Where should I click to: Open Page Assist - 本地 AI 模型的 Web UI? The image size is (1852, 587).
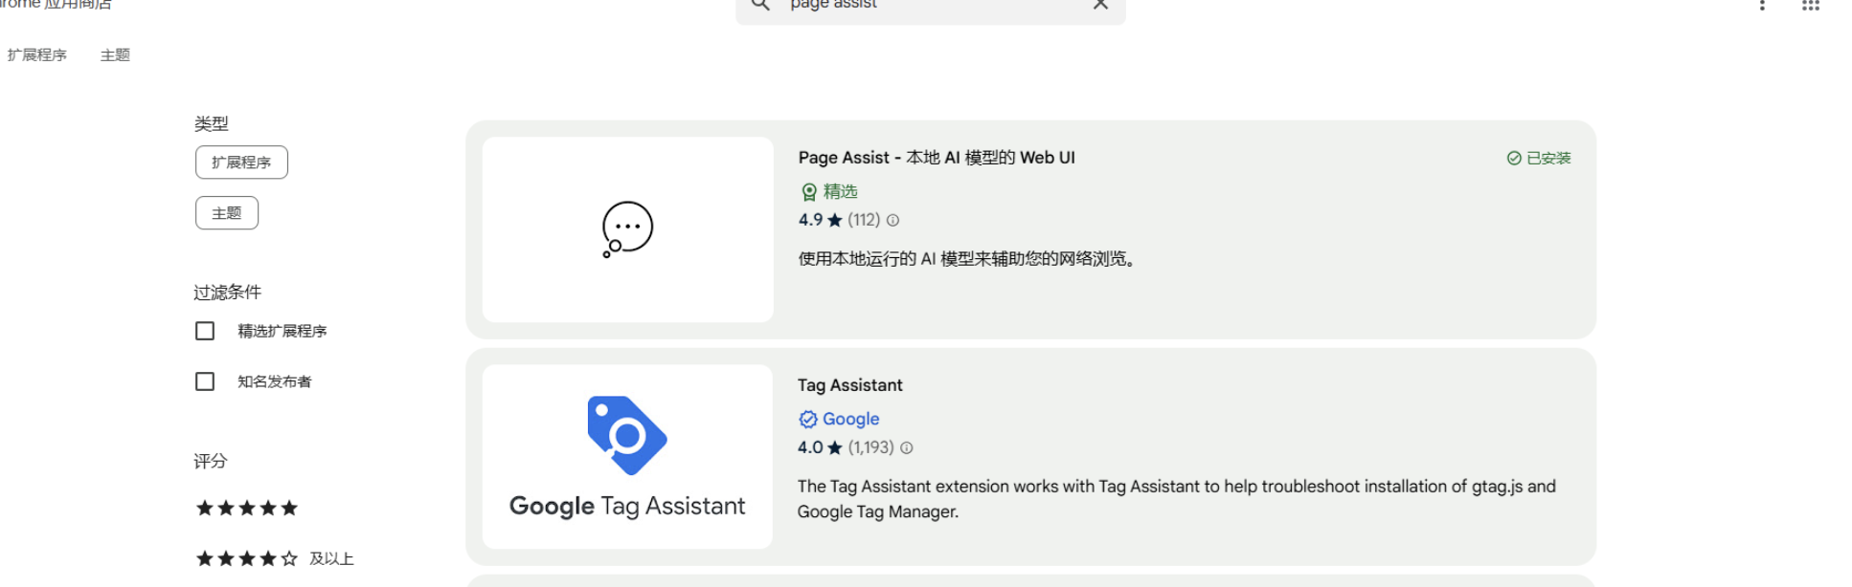tap(937, 158)
